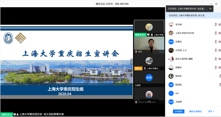Image resolution: width=221 pixels, height=117 pixels.
Task: Open the 更多 dropdown menu
Action: [x=211, y=111]
